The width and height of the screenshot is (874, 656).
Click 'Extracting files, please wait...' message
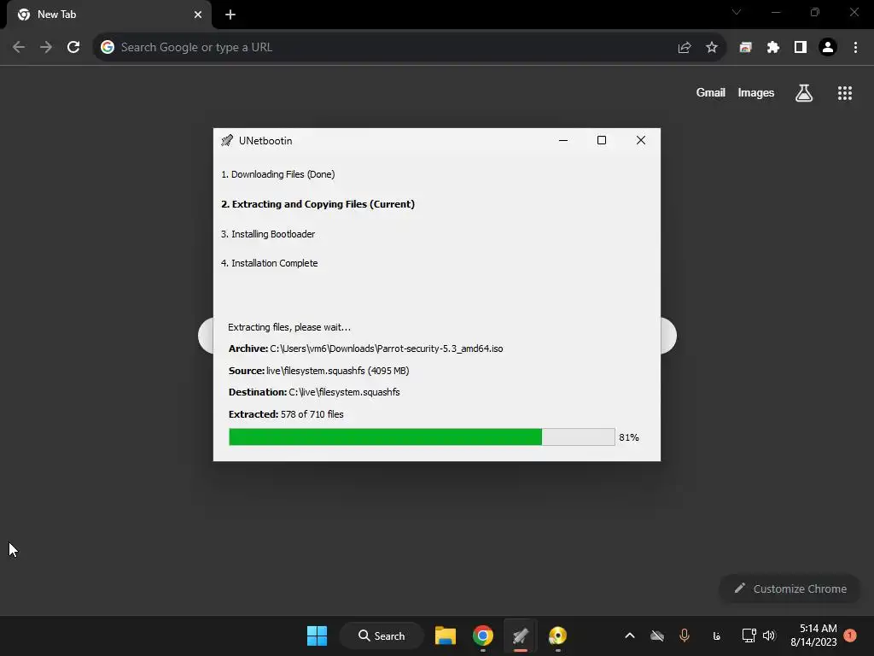pyautogui.click(x=289, y=327)
